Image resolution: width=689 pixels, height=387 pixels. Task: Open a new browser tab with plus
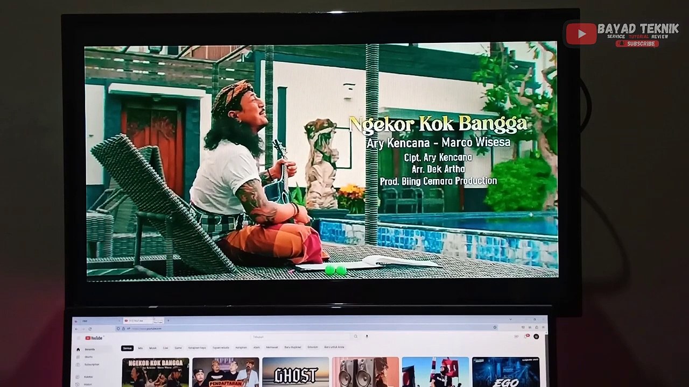click(168, 320)
